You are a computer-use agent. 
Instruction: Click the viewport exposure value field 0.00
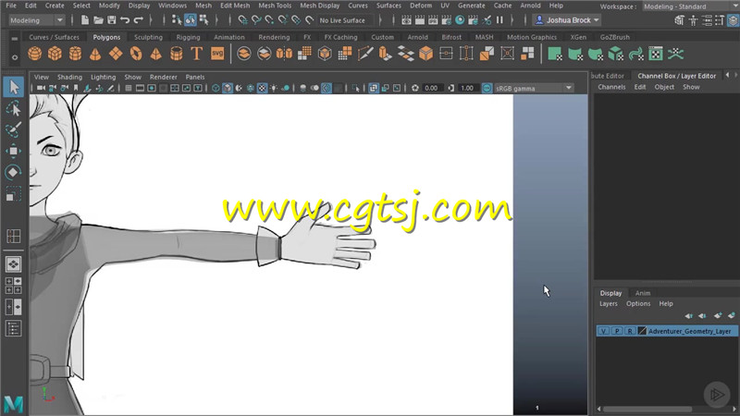[x=431, y=88]
